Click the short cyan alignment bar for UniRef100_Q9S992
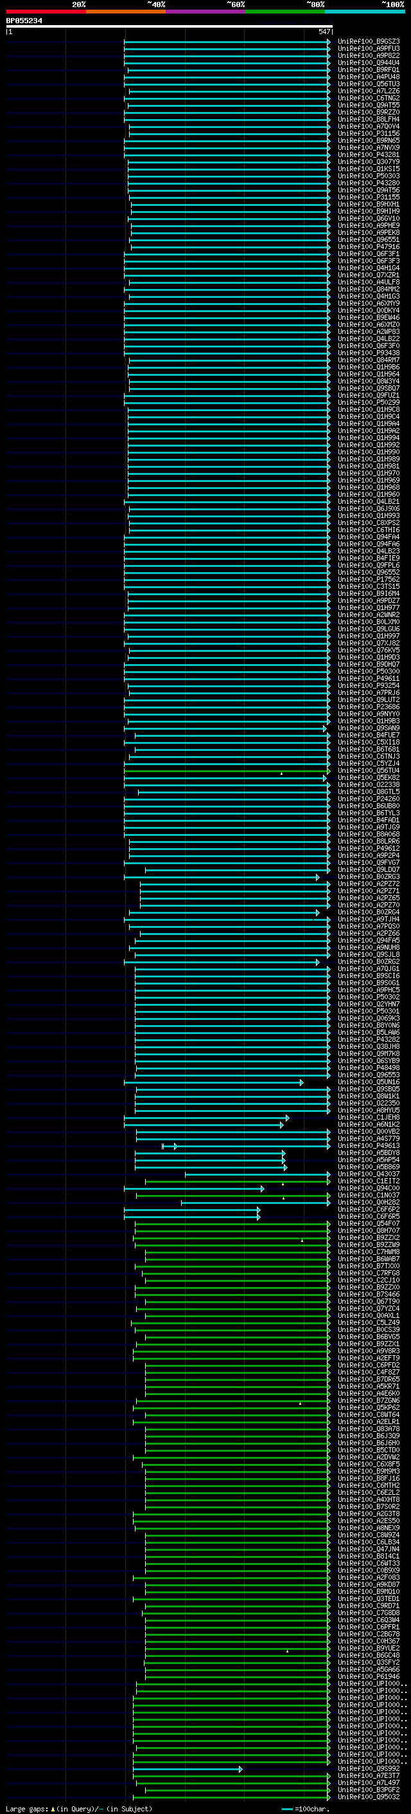 tap(188, 1768)
